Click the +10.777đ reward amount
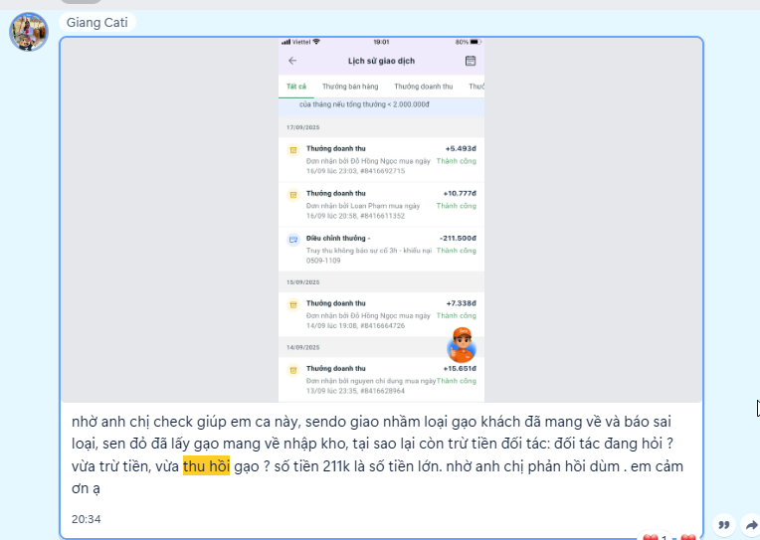760x540 pixels. pyautogui.click(x=460, y=193)
